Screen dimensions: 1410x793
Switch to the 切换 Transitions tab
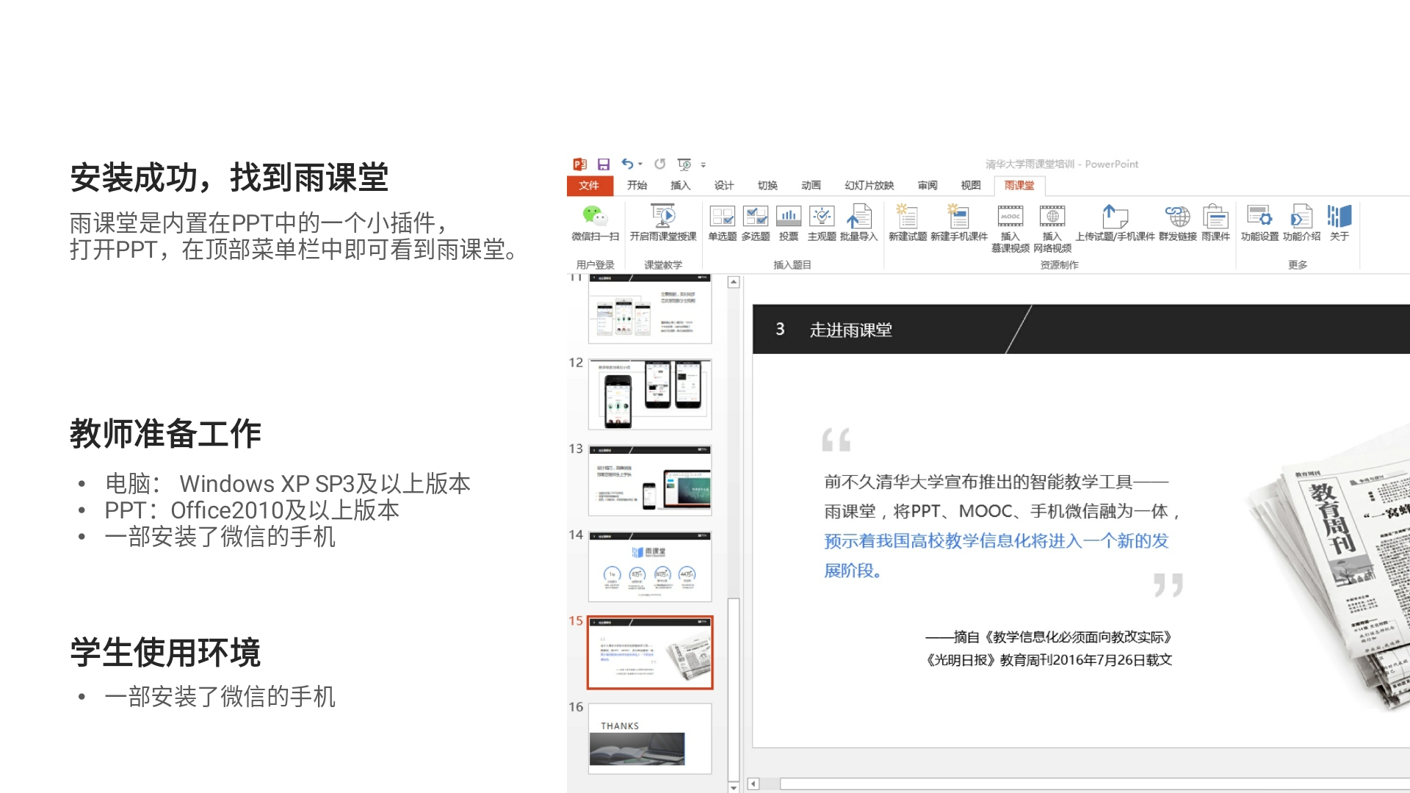[767, 186]
